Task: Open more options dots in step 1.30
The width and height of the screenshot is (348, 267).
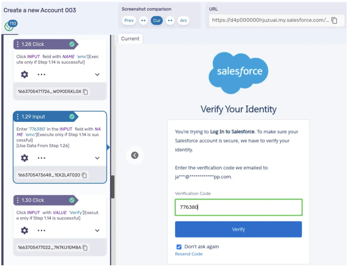Action: 42,230
